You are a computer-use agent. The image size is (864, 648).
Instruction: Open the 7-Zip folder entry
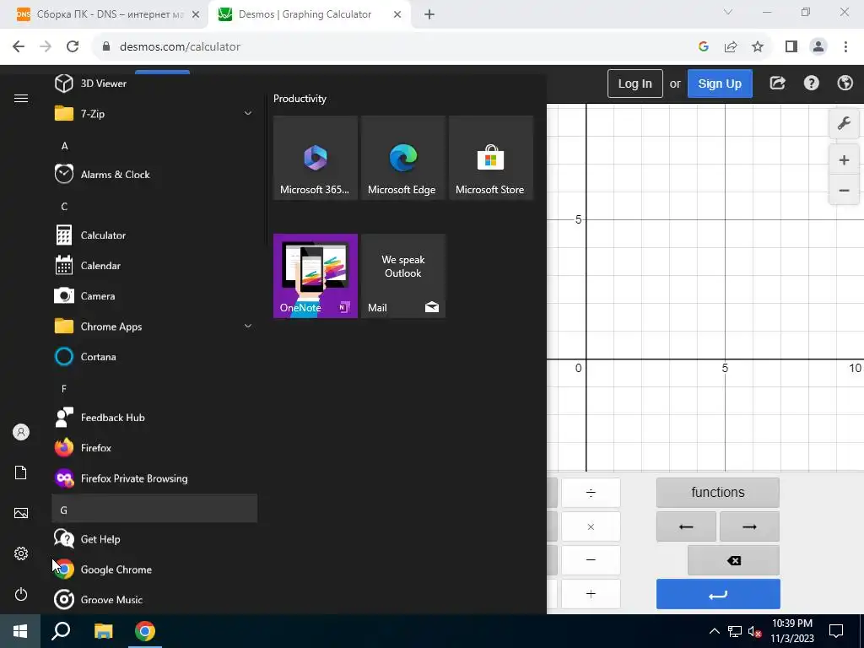(x=154, y=114)
